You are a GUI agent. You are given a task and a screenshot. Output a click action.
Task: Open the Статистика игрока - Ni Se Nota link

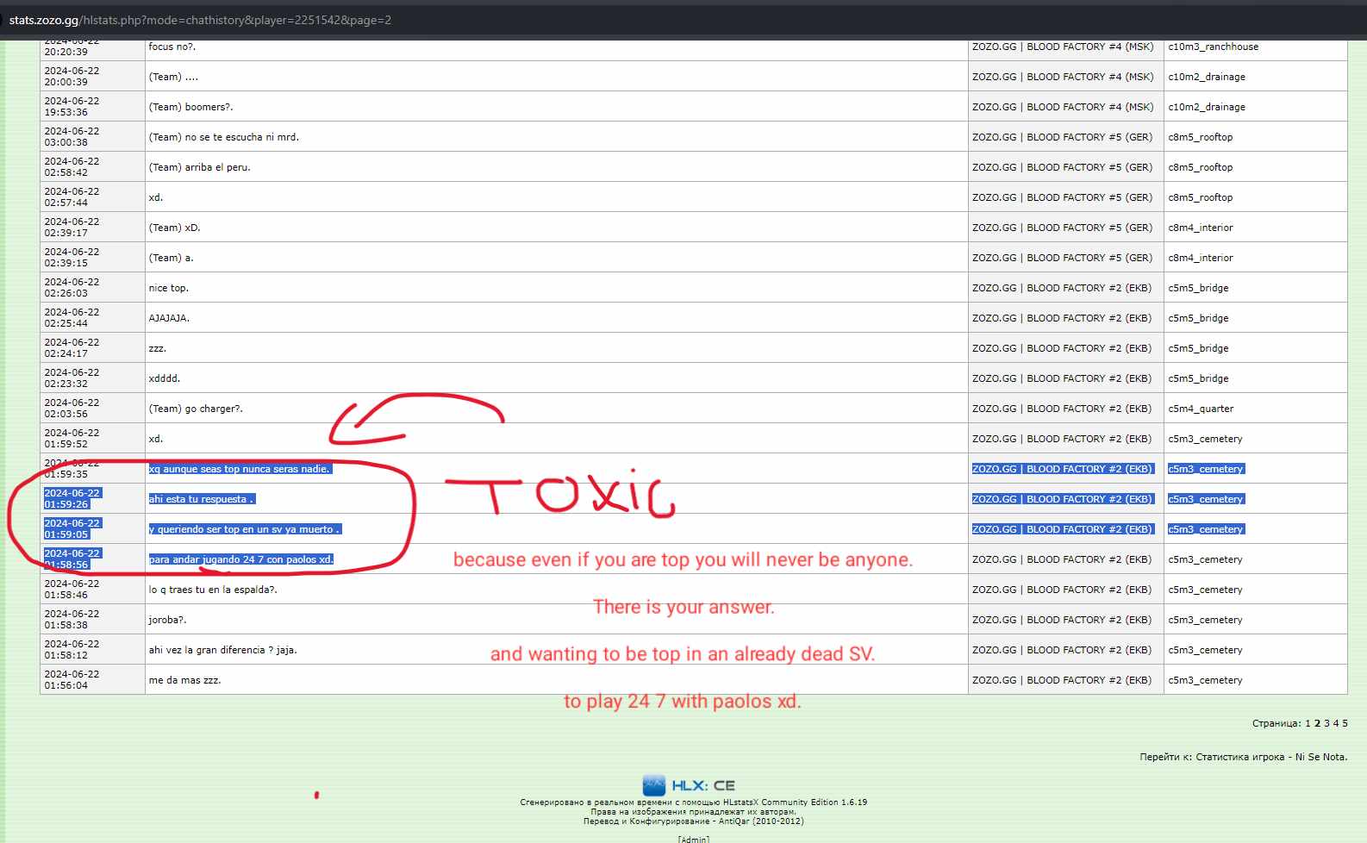[1270, 757]
